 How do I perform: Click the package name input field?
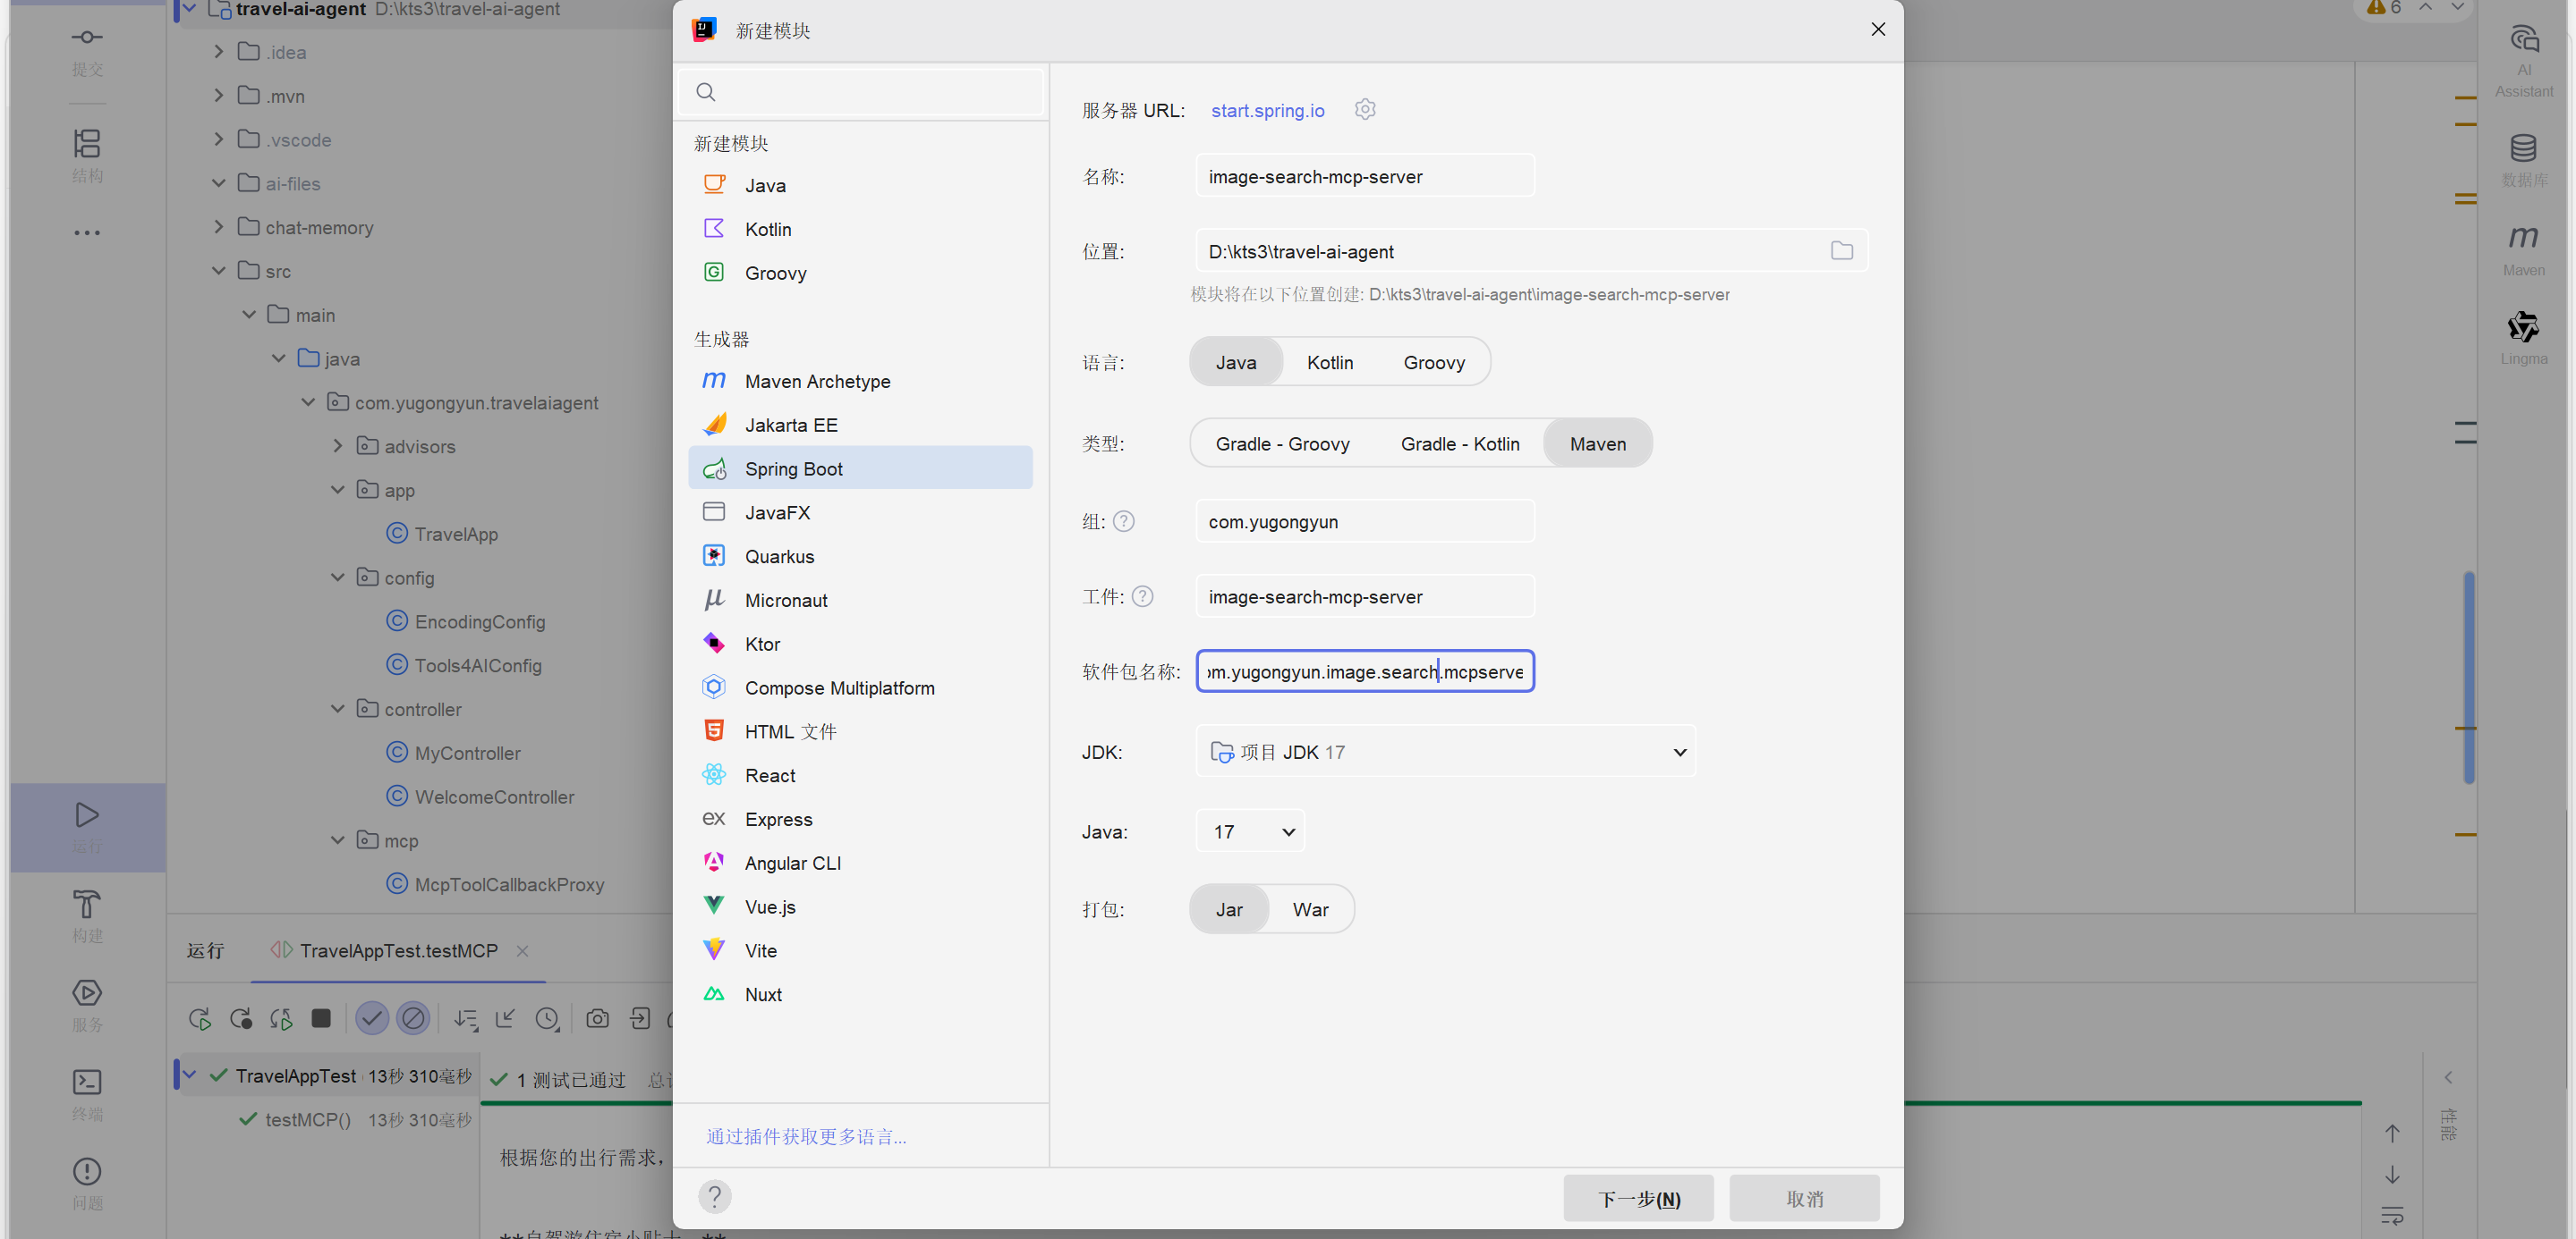pos(1364,671)
